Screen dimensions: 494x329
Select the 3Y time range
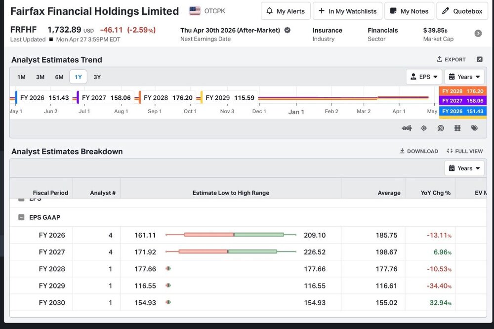pyautogui.click(x=97, y=77)
